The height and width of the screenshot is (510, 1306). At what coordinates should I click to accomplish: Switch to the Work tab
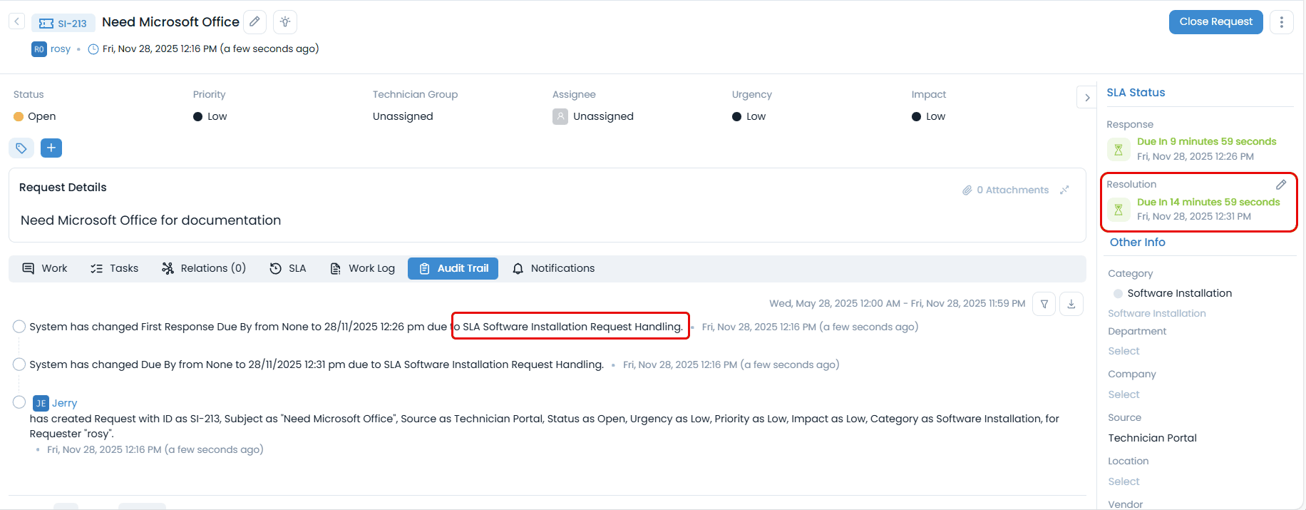pos(45,268)
